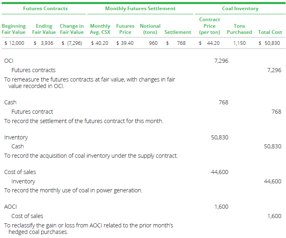The height and width of the screenshot is (238, 286).
Task: Click the Cost of sales credit amount 1,600
Action: 274,216
